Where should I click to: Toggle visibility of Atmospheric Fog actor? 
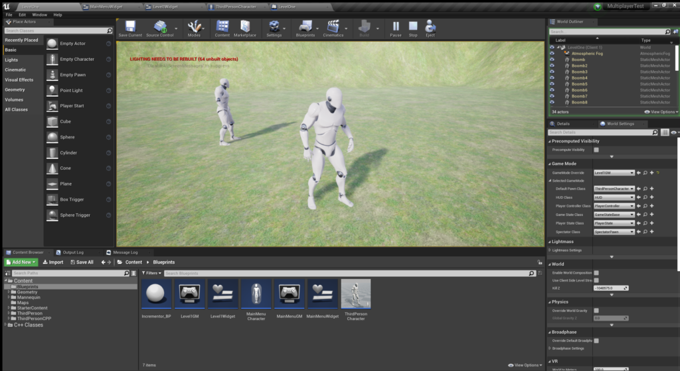(x=552, y=54)
